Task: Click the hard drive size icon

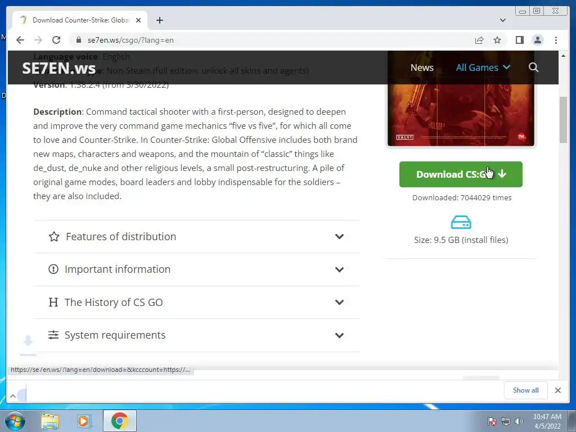Action: pos(461,222)
